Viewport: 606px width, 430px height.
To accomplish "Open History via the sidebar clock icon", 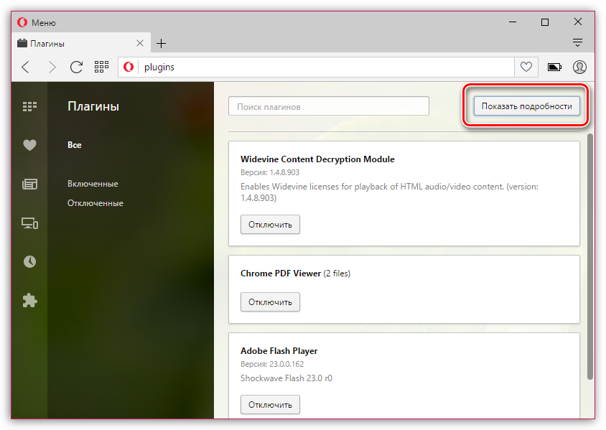I will coord(29,262).
